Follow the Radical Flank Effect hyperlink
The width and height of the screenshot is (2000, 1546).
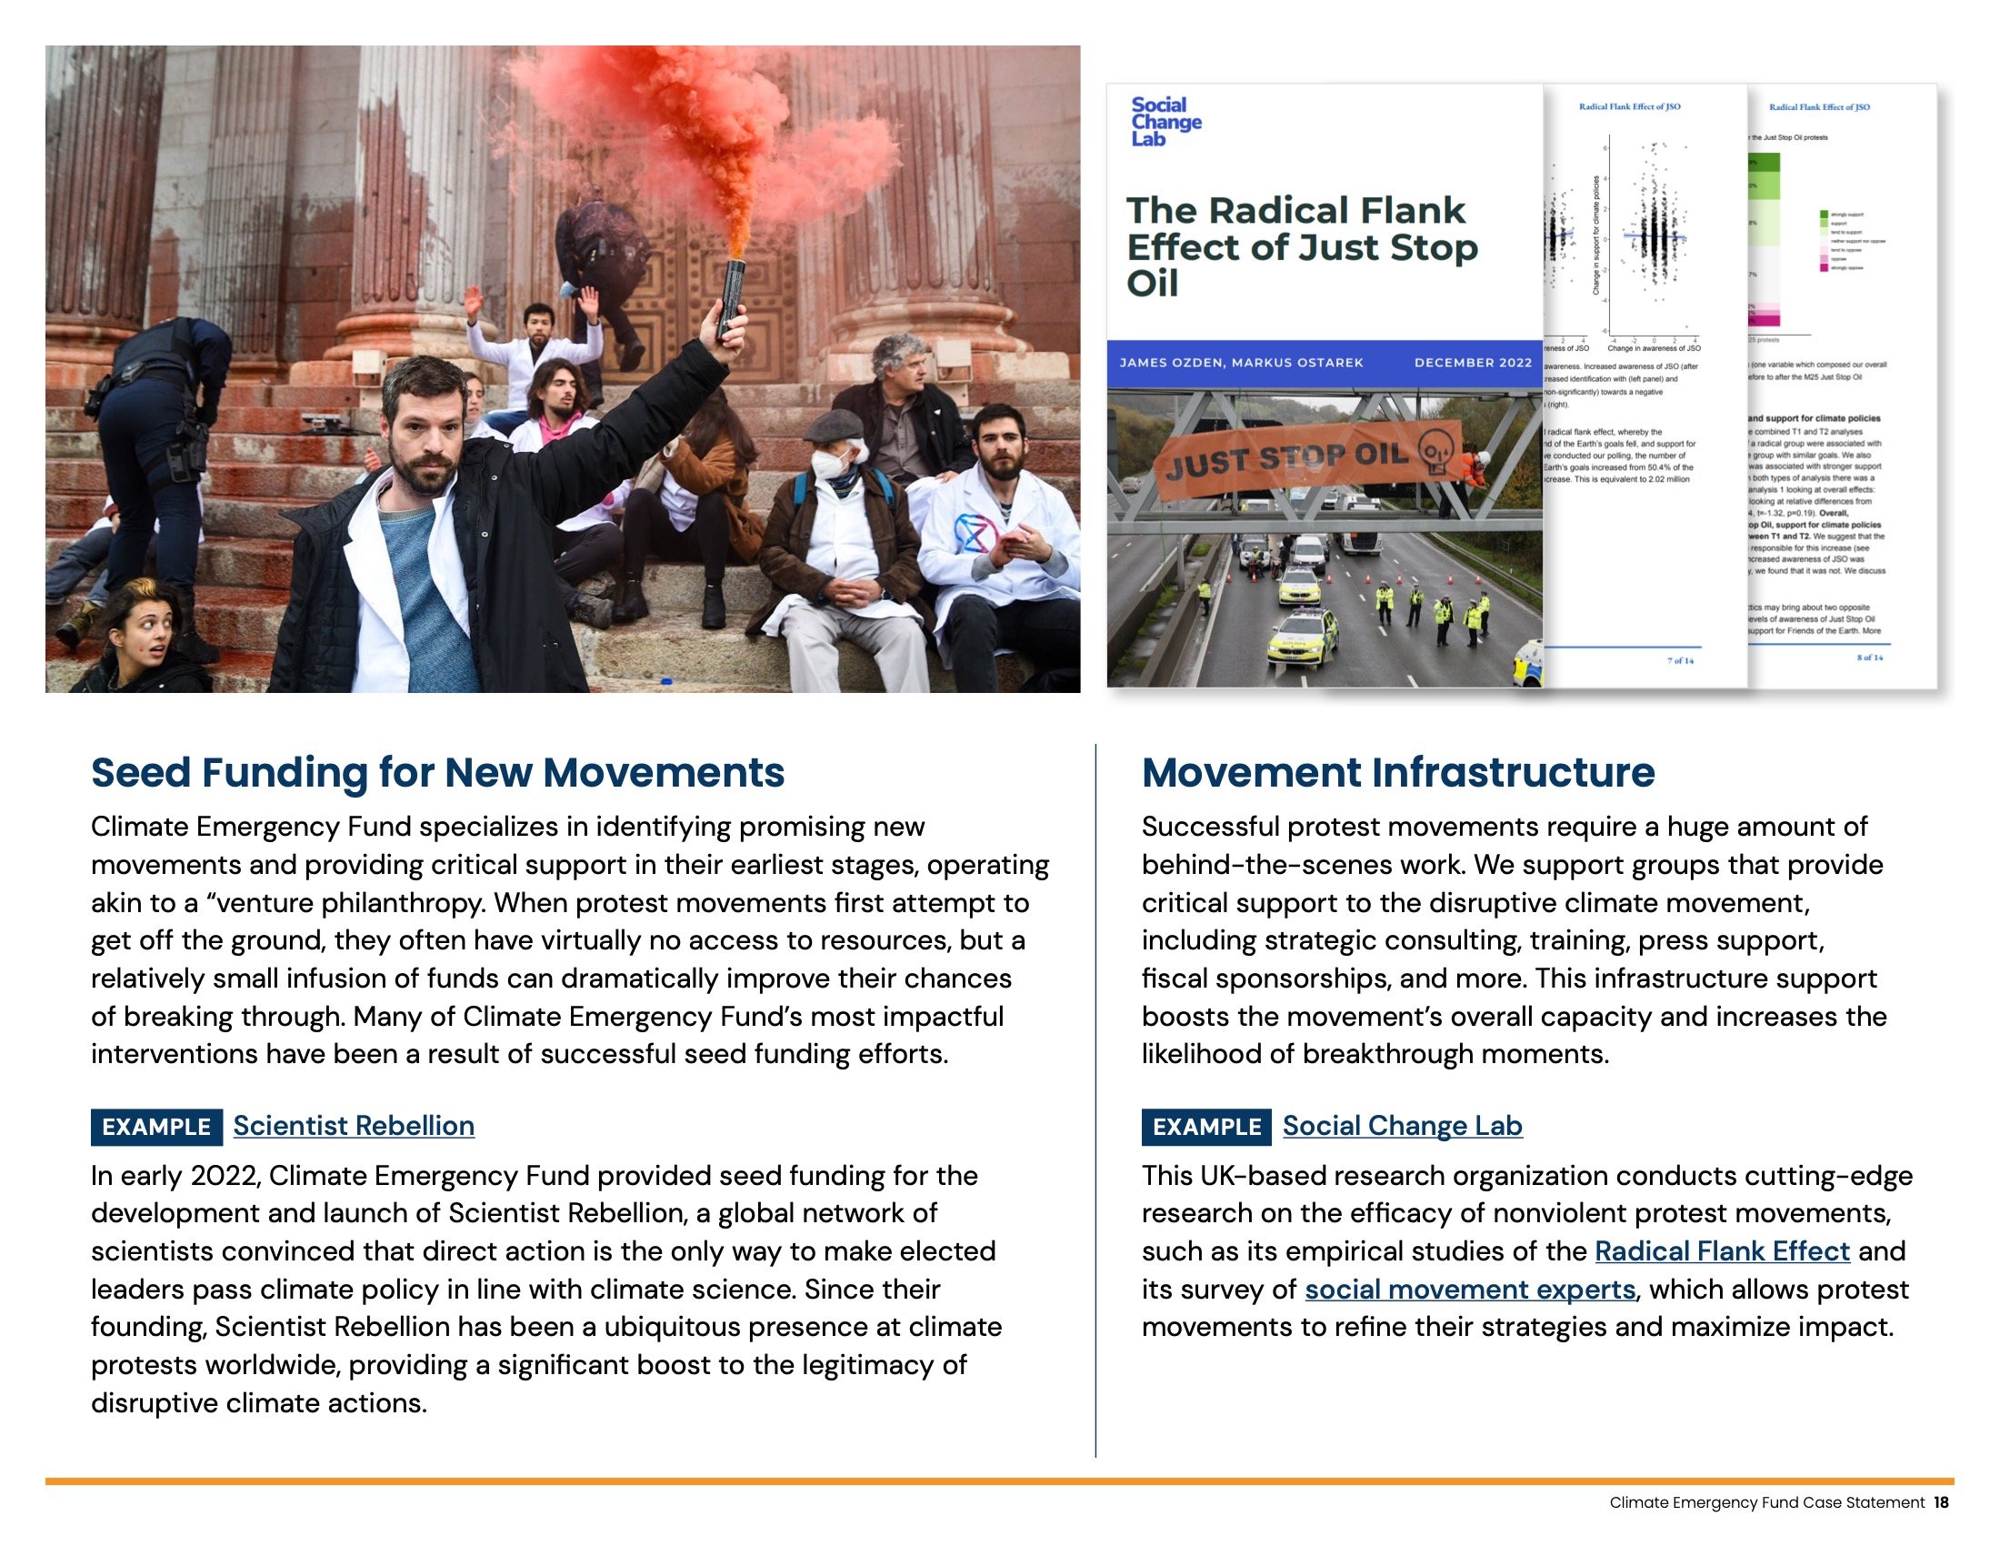pos(1722,1251)
